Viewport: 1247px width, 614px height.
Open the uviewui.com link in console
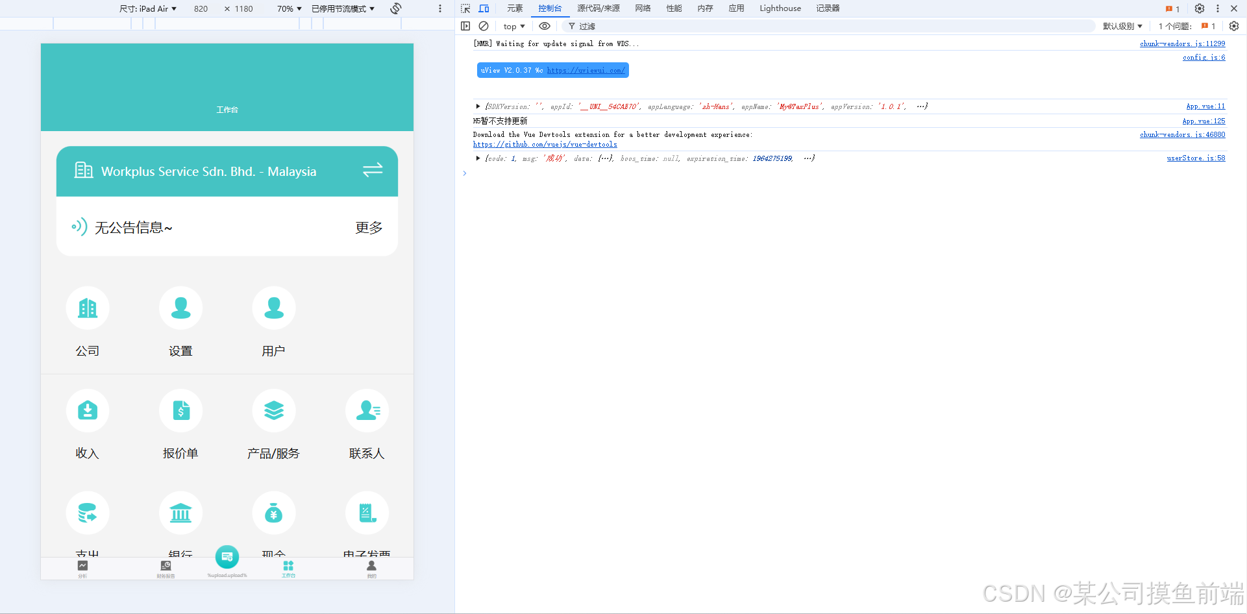[x=586, y=70]
